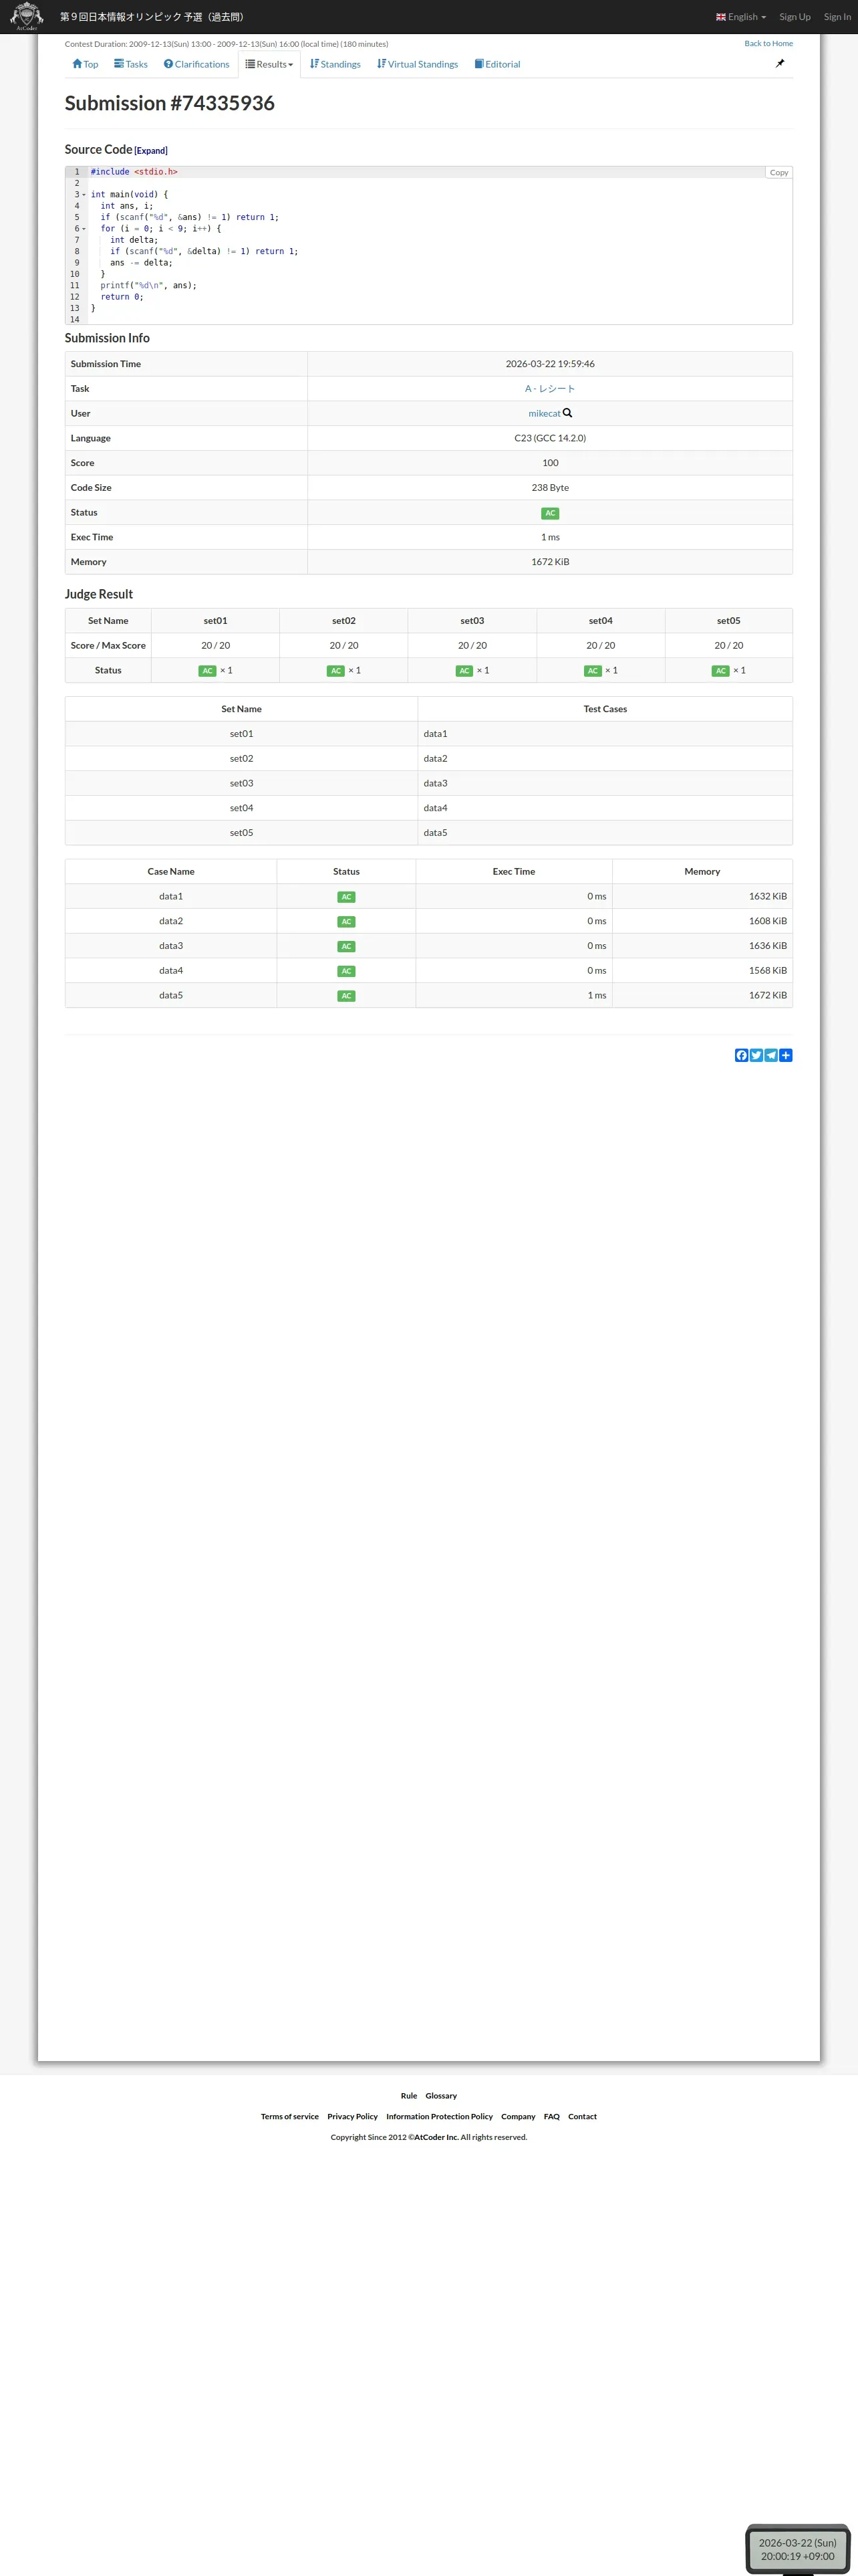Open the Privacy Policy link

pyautogui.click(x=353, y=2116)
